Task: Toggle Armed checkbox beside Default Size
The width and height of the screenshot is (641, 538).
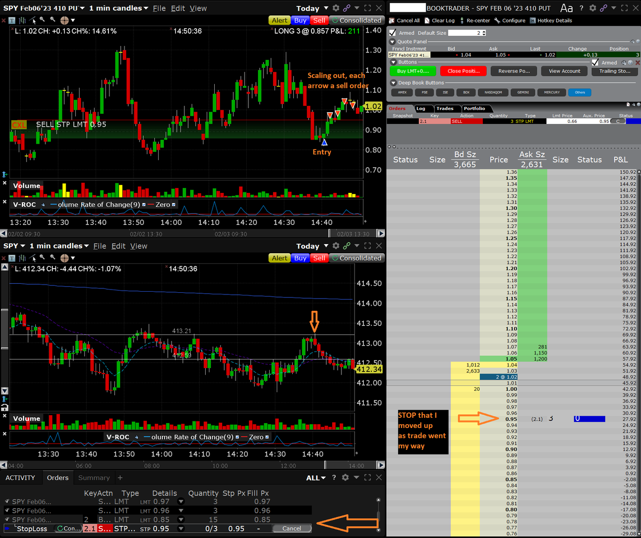Action: click(x=393, y=33)
